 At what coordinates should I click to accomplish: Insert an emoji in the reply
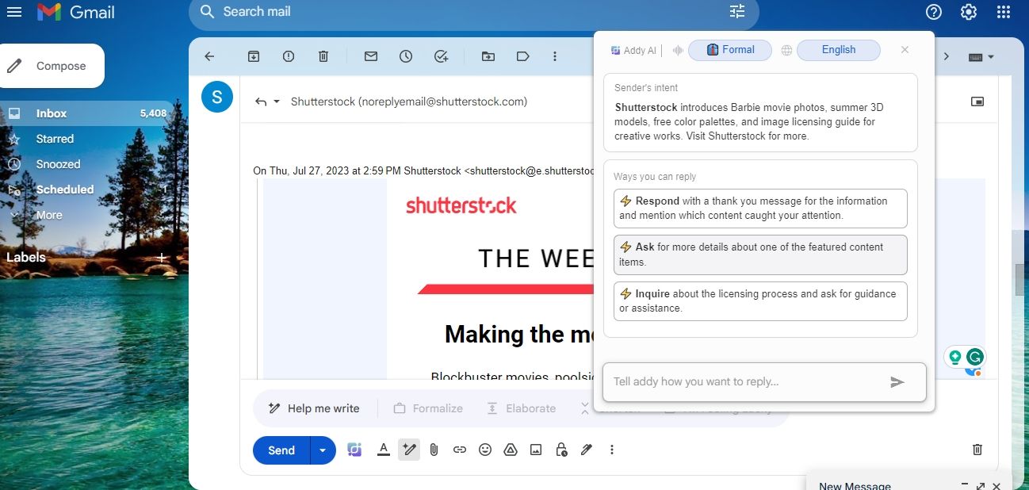[484, 450]
